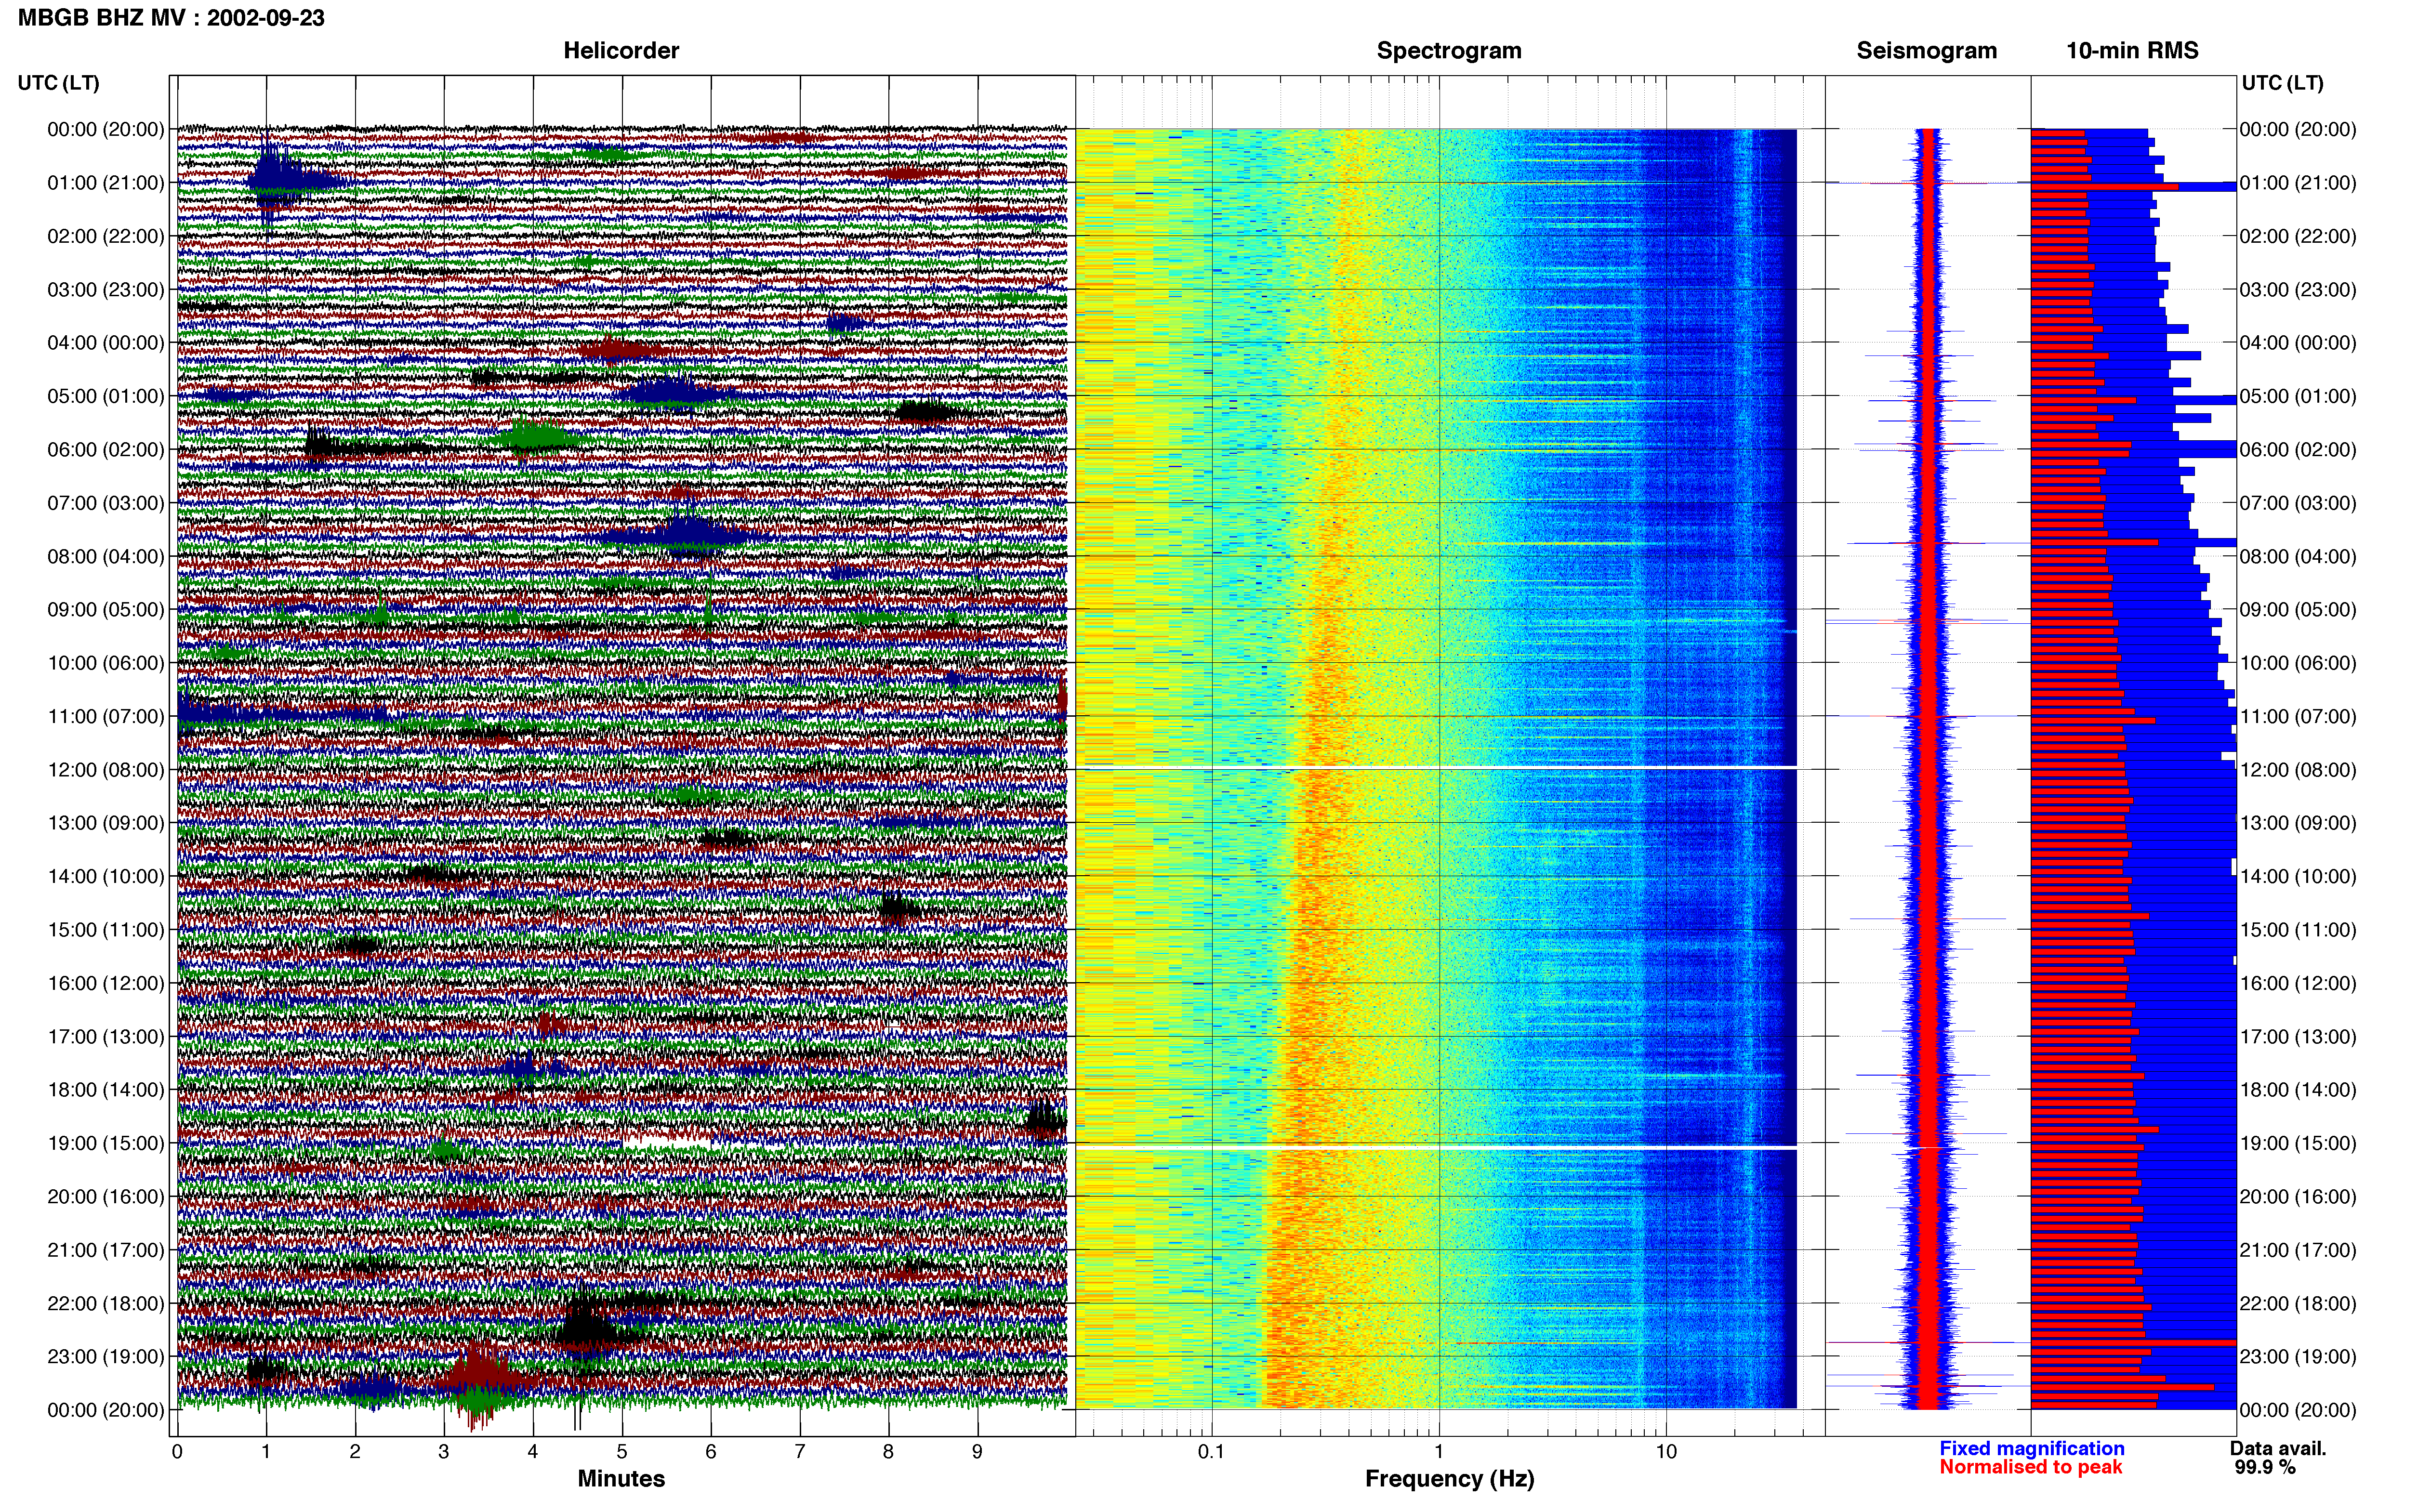Click the title 'MBGB BHZ MV : 2002-09-23'

(171, 18)
